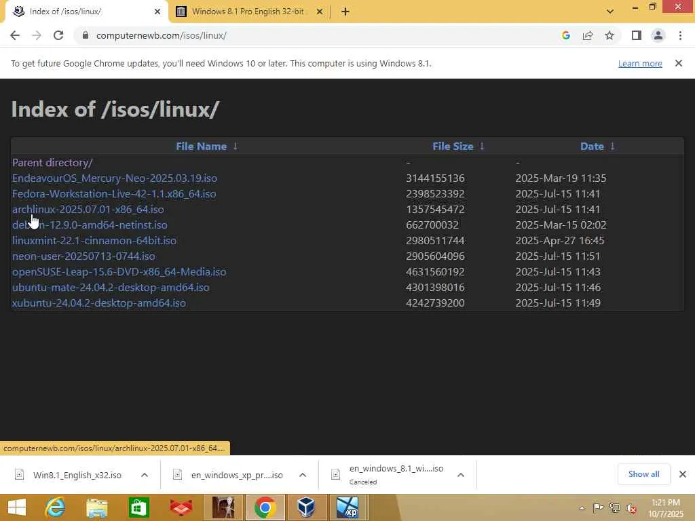The image size is (695, 521).
Task: Open File Explorer from the taskbar
Action: pos(96,507)
